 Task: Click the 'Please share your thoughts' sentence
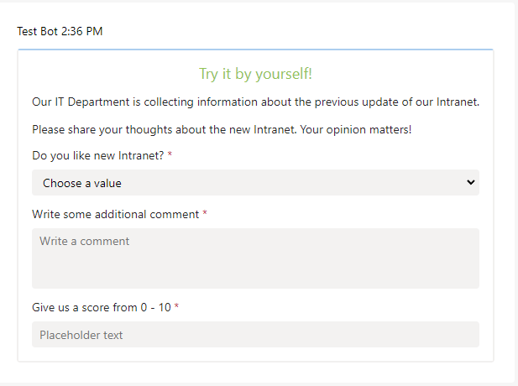(x=165, y=130)
